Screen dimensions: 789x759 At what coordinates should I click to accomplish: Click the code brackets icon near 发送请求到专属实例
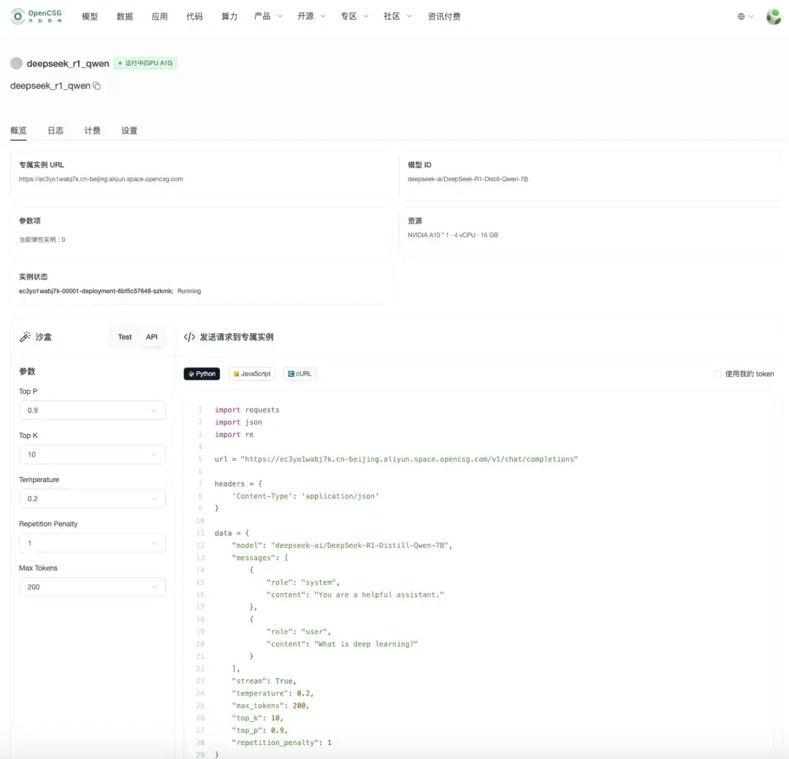coord(189,337)
